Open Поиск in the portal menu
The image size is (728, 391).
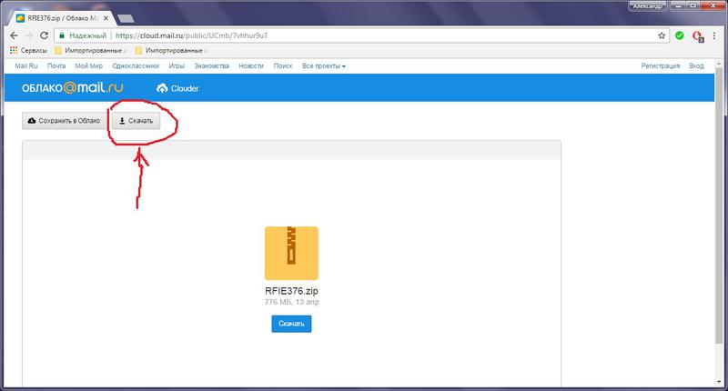[x=283, y=65]
